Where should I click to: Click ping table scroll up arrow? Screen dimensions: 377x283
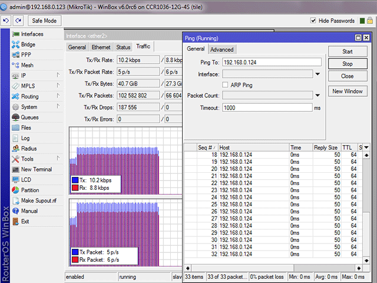pos(366,155)
